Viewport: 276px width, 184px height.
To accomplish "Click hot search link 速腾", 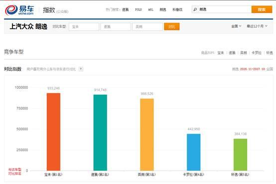I will coord(126,9).
